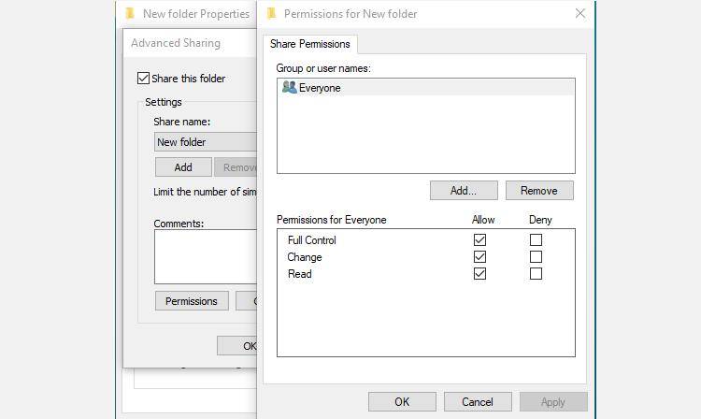
Task: Switch to Share Permissions tab
Action: coord(309,44)
